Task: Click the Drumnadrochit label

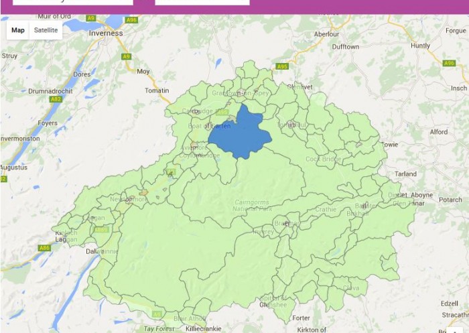Action: click(50, 91)
